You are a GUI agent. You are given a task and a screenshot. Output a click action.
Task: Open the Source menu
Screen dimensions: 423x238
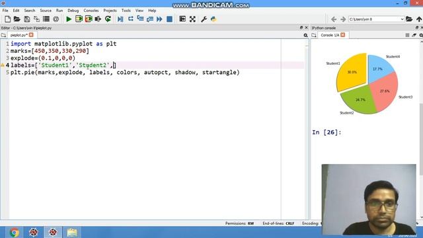46,11
